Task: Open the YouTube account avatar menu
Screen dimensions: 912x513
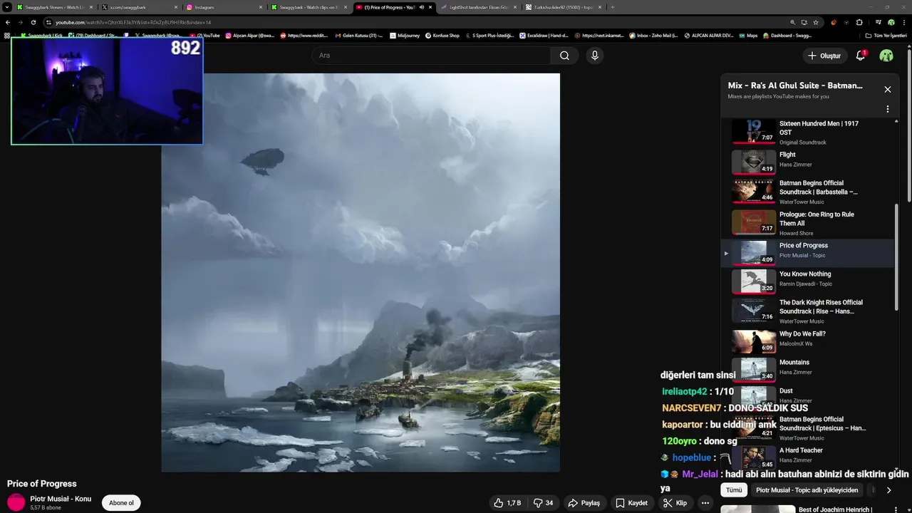Action: [x=886, y=56]
